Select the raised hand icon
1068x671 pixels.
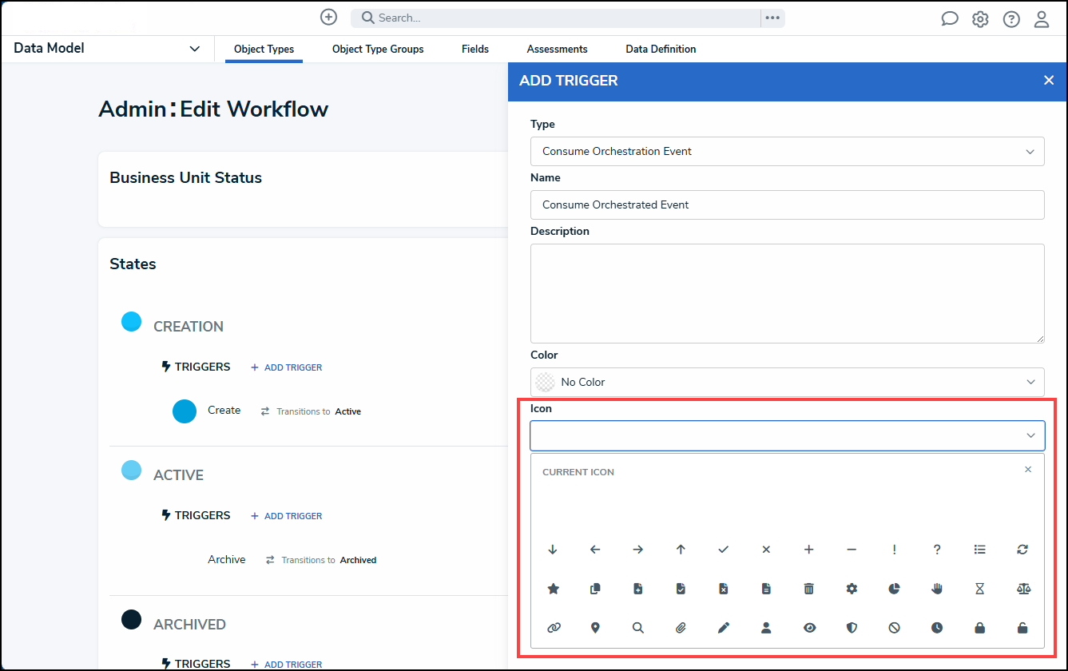tap(937, 589)
